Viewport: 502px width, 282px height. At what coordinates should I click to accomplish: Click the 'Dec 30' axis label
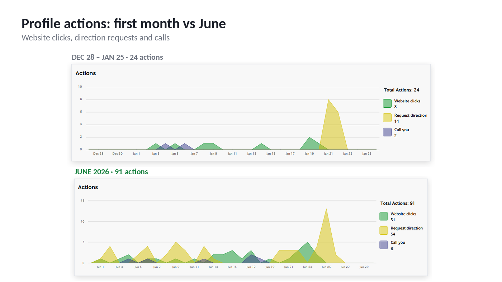point(117,154)
